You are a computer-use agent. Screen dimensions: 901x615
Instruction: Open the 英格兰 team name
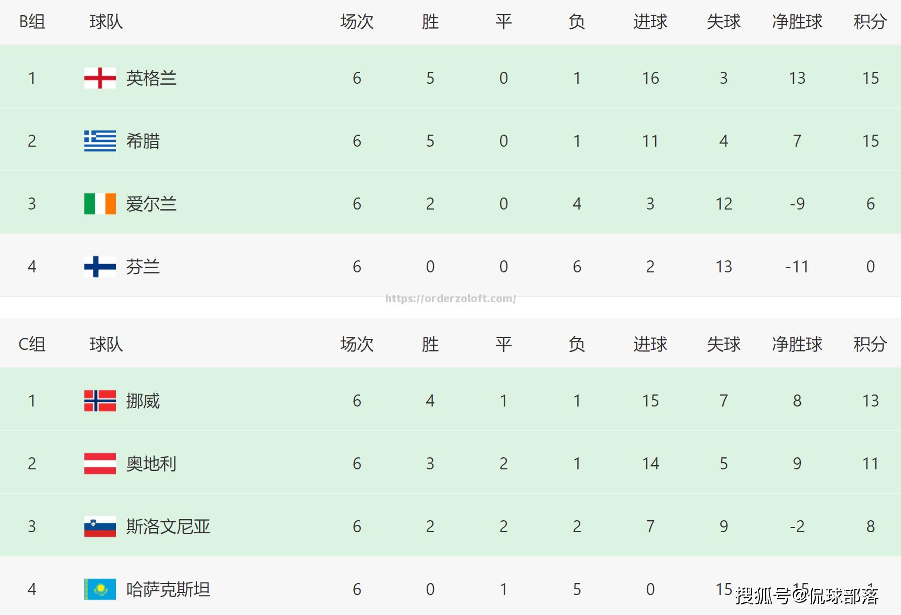pos(151,78)
